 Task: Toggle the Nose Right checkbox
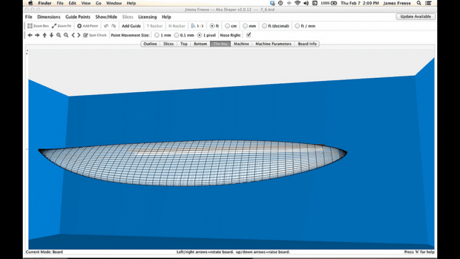click(249, 35)
